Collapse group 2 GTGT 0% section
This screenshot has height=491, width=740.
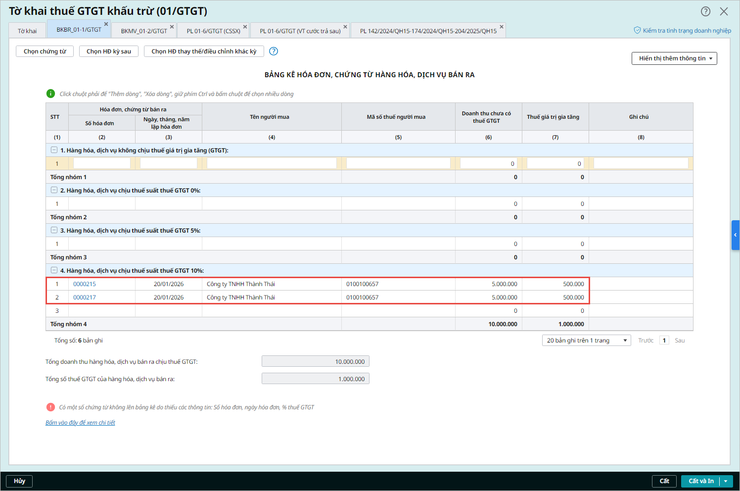click(54, 190)
